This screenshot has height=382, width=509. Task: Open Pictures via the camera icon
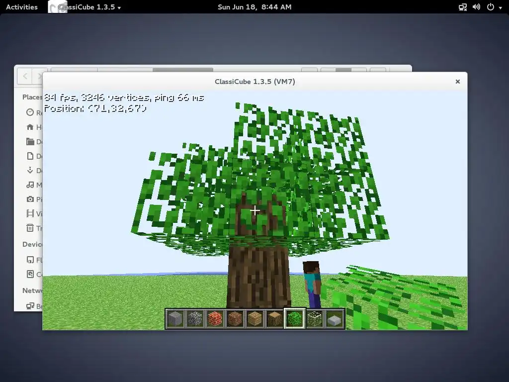(x=30, y=199)
